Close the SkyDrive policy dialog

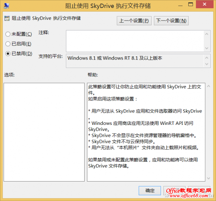[205, 4]
